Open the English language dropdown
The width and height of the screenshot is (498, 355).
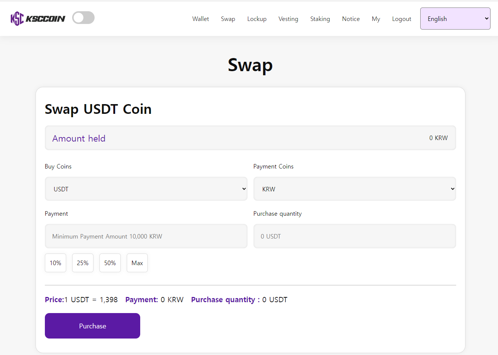(455, 19)
